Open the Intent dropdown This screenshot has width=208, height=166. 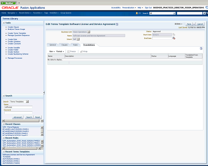[x=78, y=39]
